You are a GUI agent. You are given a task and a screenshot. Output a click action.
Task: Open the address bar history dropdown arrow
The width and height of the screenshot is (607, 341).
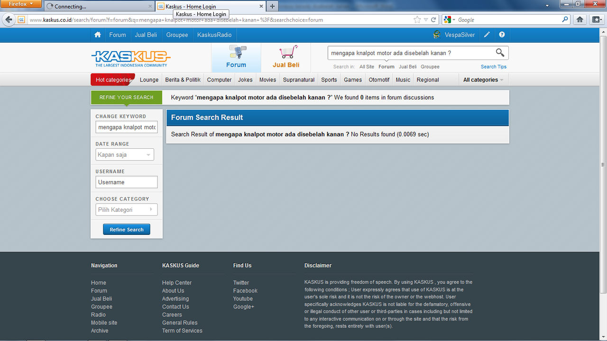pos(426,20)
